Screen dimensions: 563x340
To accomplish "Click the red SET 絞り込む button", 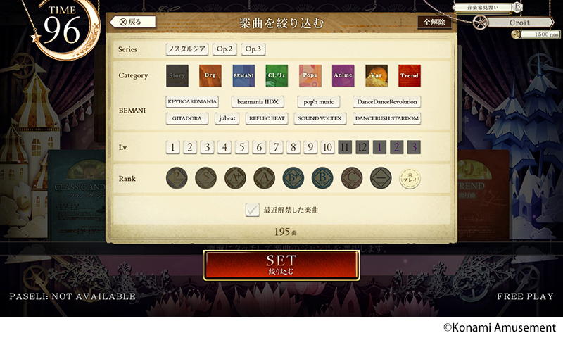I will pyautogui.click(x=281, y=265).
